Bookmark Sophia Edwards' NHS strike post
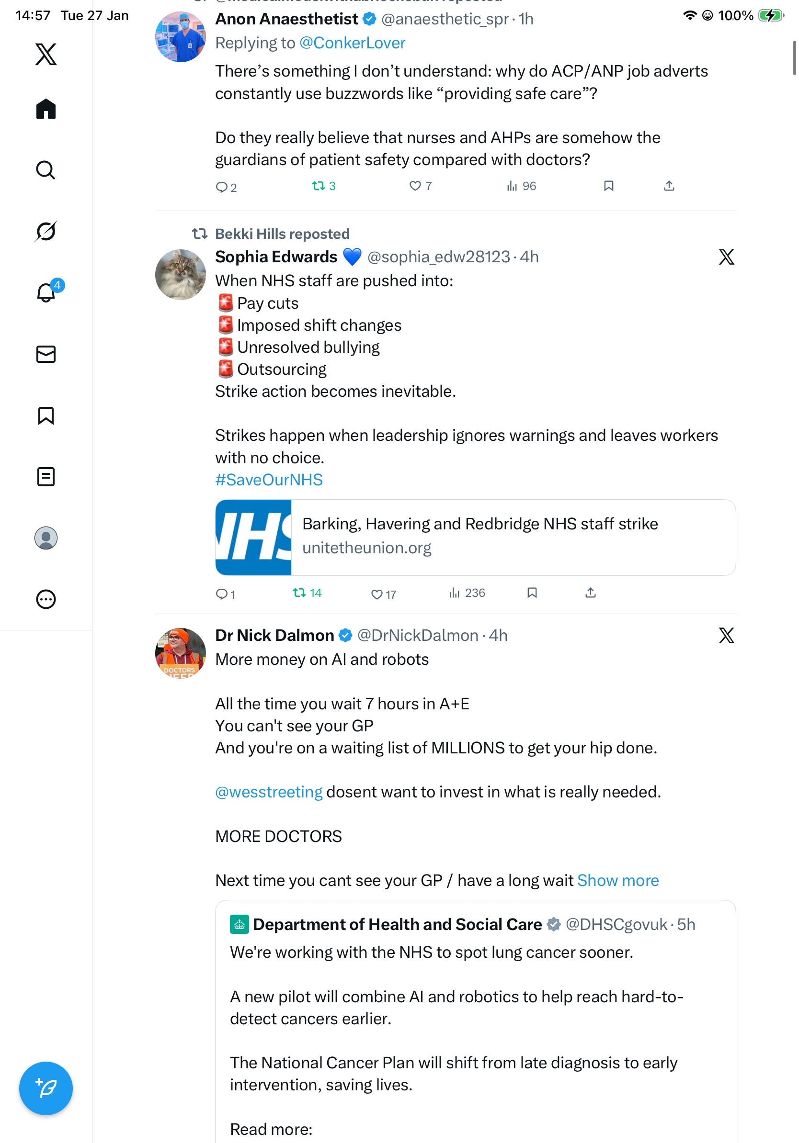 532,593
